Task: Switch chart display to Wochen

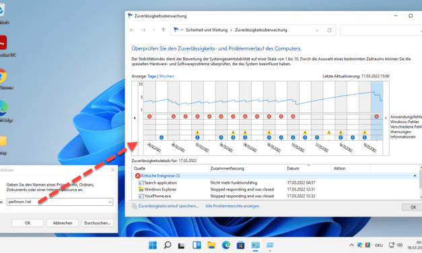Action: click(166, 76)
